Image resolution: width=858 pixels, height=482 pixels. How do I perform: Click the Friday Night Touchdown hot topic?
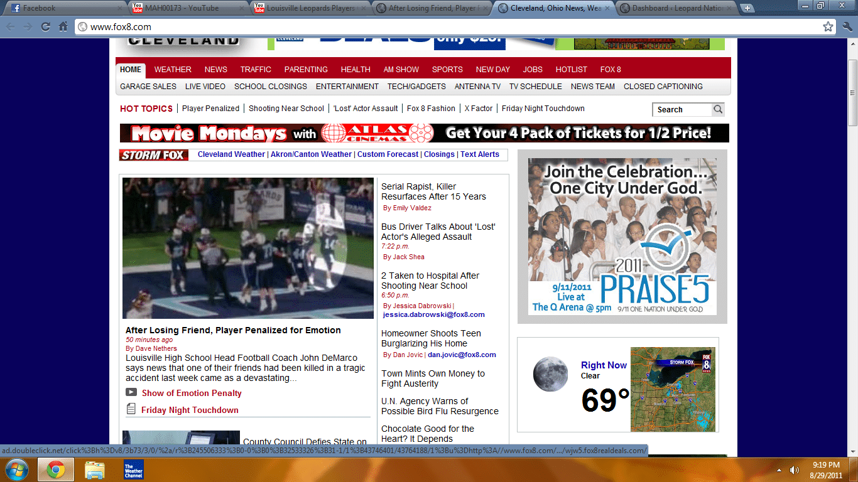543,109
